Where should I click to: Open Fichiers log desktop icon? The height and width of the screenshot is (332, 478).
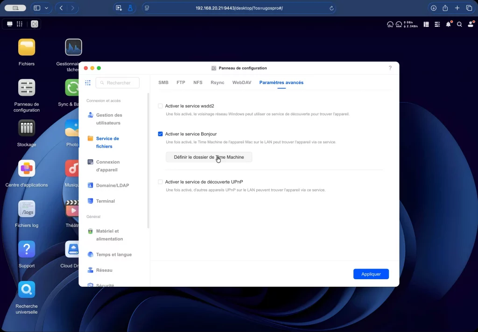(x=27, y=209)
